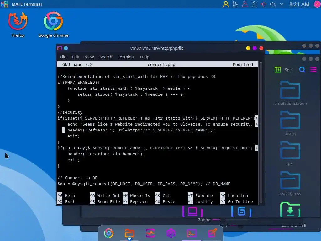Click the search magnifier in file manager
321x241 pixels.
click(x=302, y=70)
